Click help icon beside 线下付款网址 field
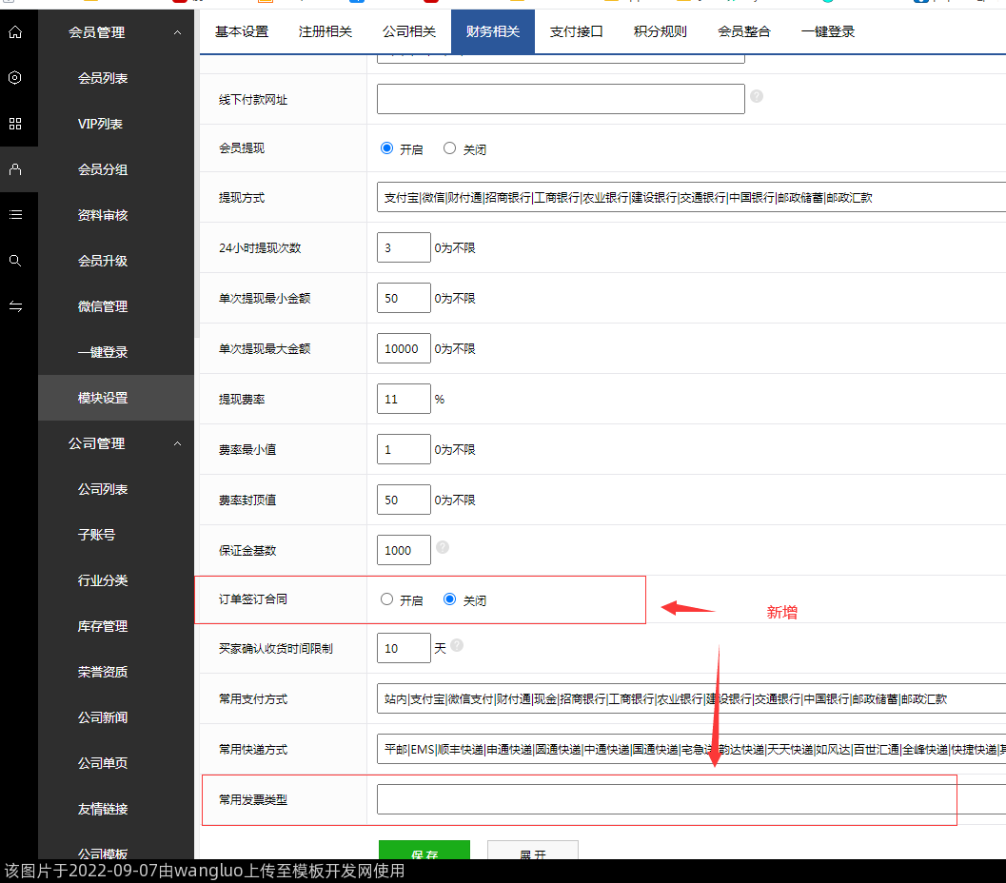This screenshot has width=1006, height=883. coord(757,96)
